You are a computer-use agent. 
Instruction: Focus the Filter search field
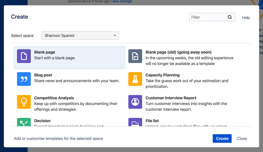pyautogui.click(x=212, y=17)
